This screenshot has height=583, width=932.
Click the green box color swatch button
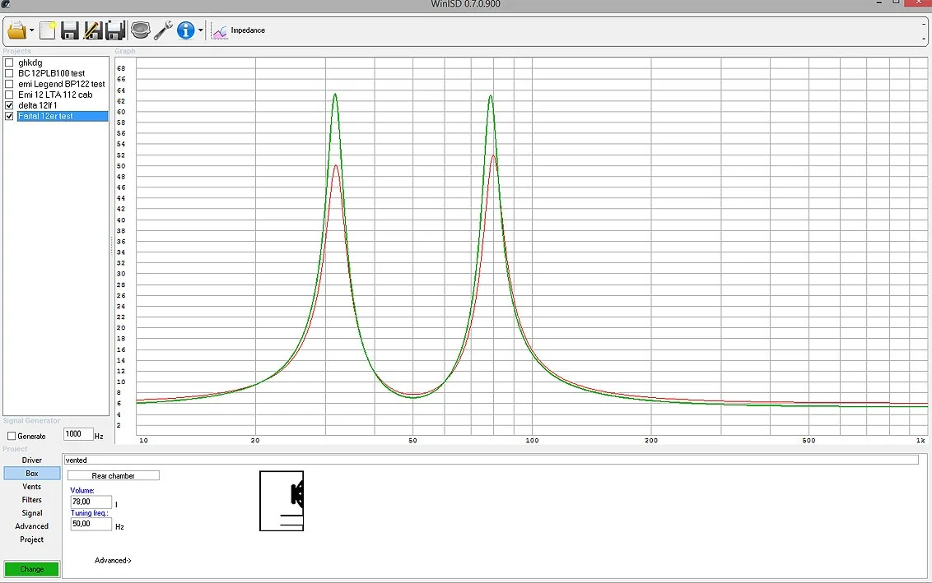point(32,569)
